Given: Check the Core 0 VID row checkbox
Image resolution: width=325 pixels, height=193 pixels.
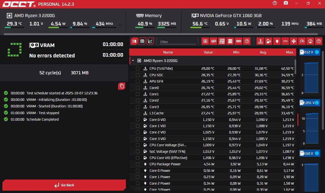Looking at the screenshot, I should pyautogui.click(x=137, y=120).
